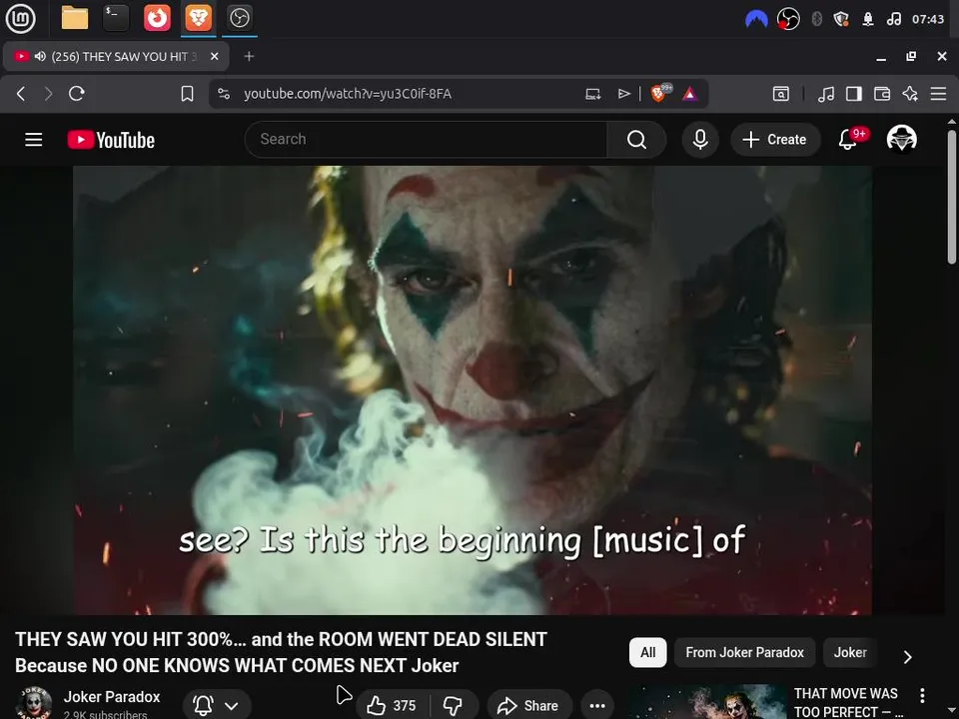Viewport: 959px width, 719px height.
Task: Start voice search with microphone
Action: click(x=700, y=140)
